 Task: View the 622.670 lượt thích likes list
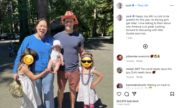[x=127, y=101]
